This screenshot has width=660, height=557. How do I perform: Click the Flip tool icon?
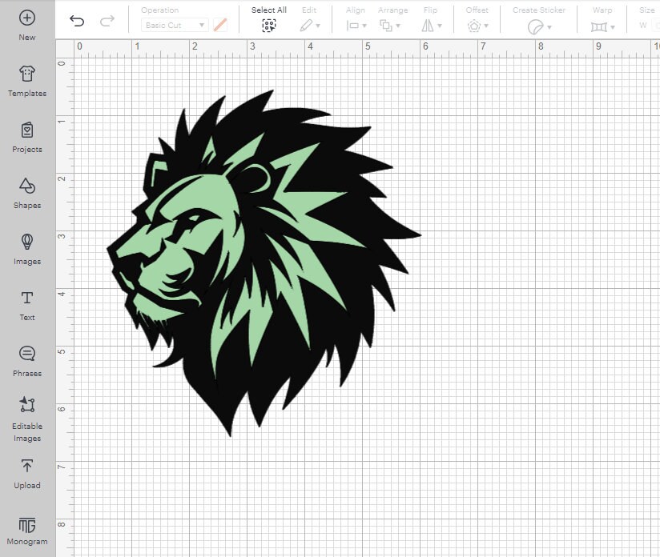(x=427, y=26)
